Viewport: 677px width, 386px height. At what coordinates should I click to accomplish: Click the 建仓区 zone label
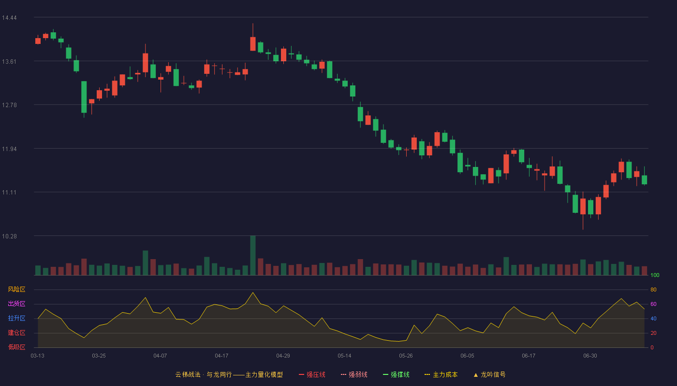(x=16, y=333)
